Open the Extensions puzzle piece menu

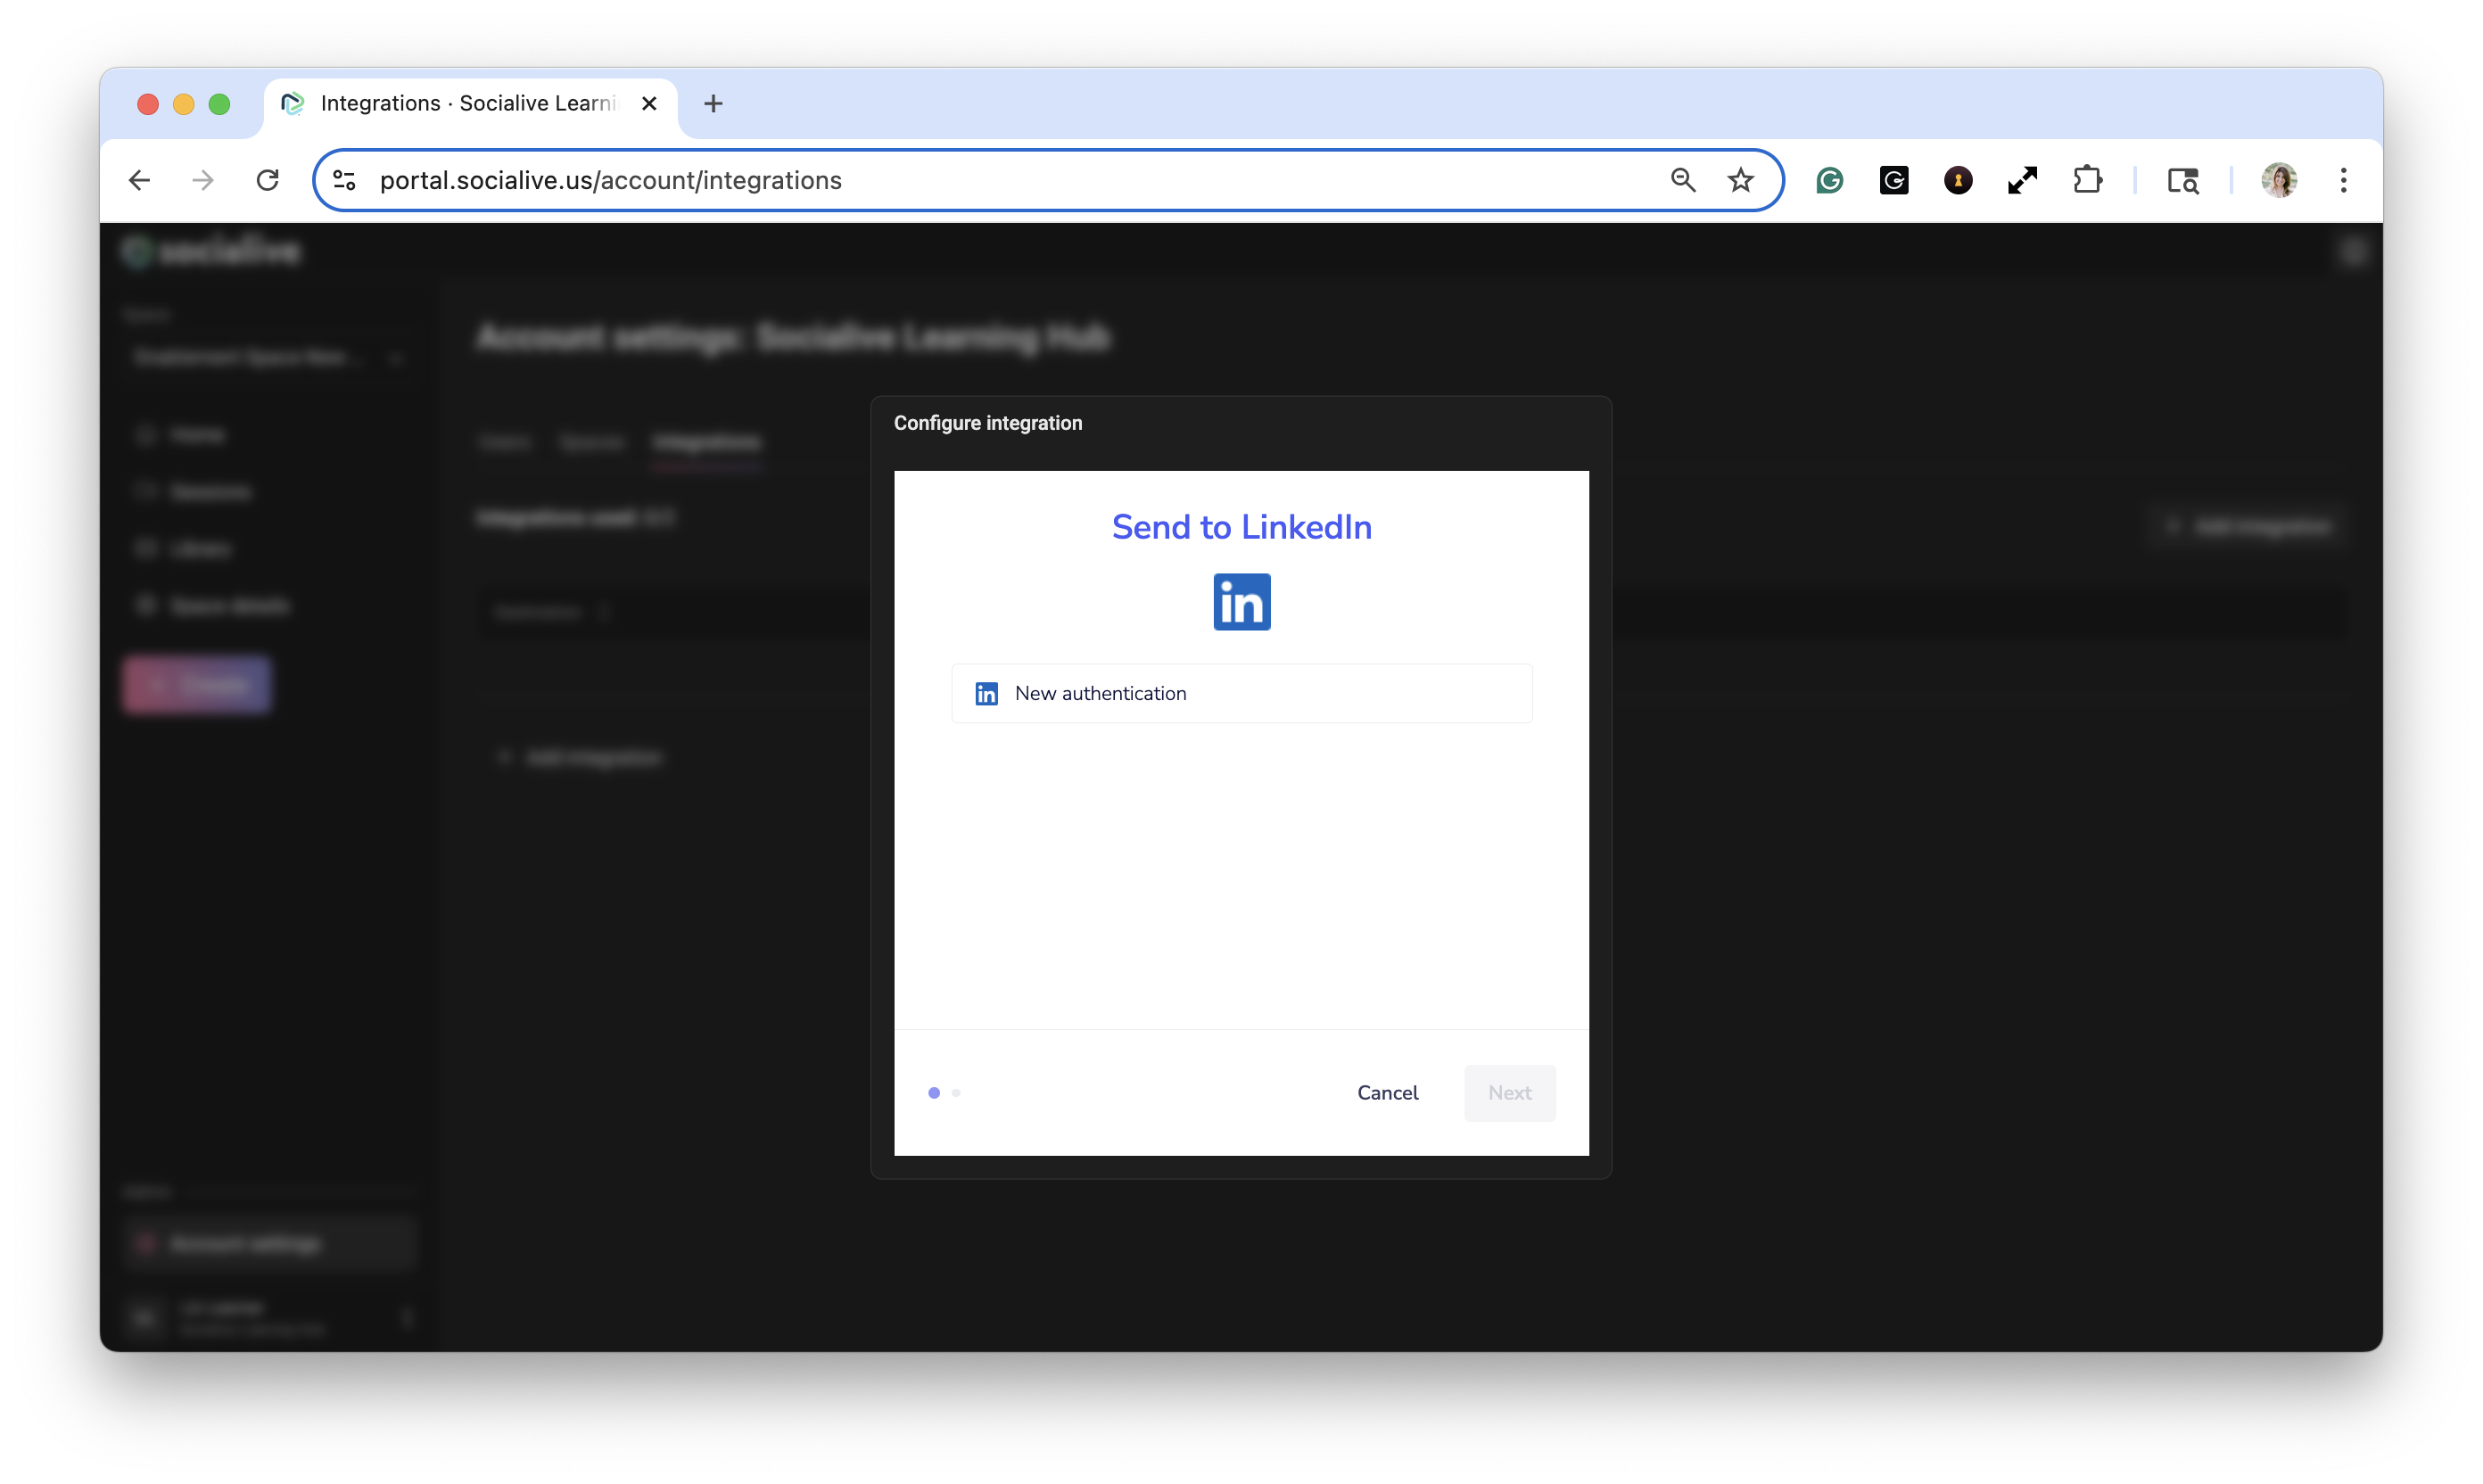tap(2088, 180)
